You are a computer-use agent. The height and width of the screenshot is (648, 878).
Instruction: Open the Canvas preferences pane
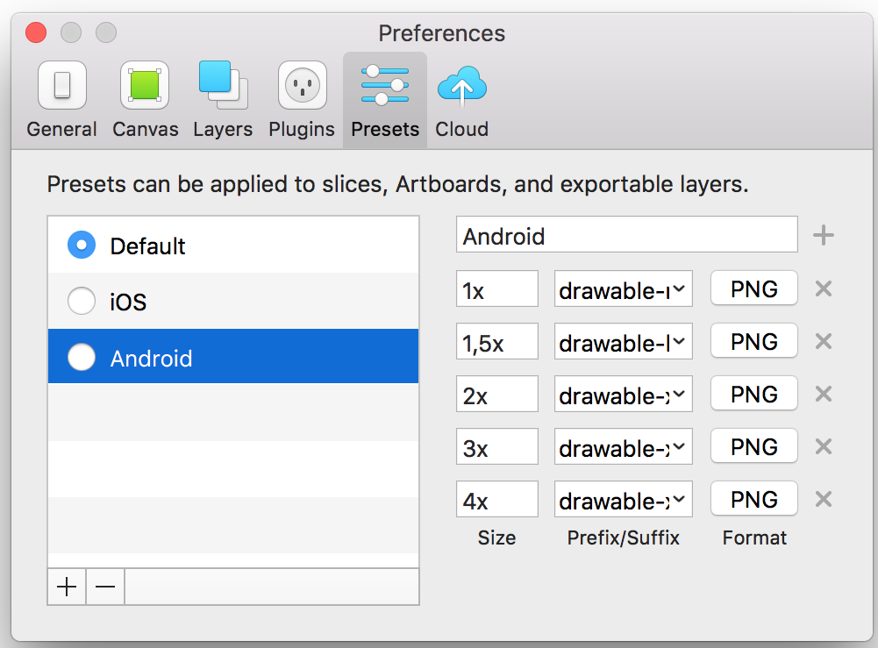[145, 99]
